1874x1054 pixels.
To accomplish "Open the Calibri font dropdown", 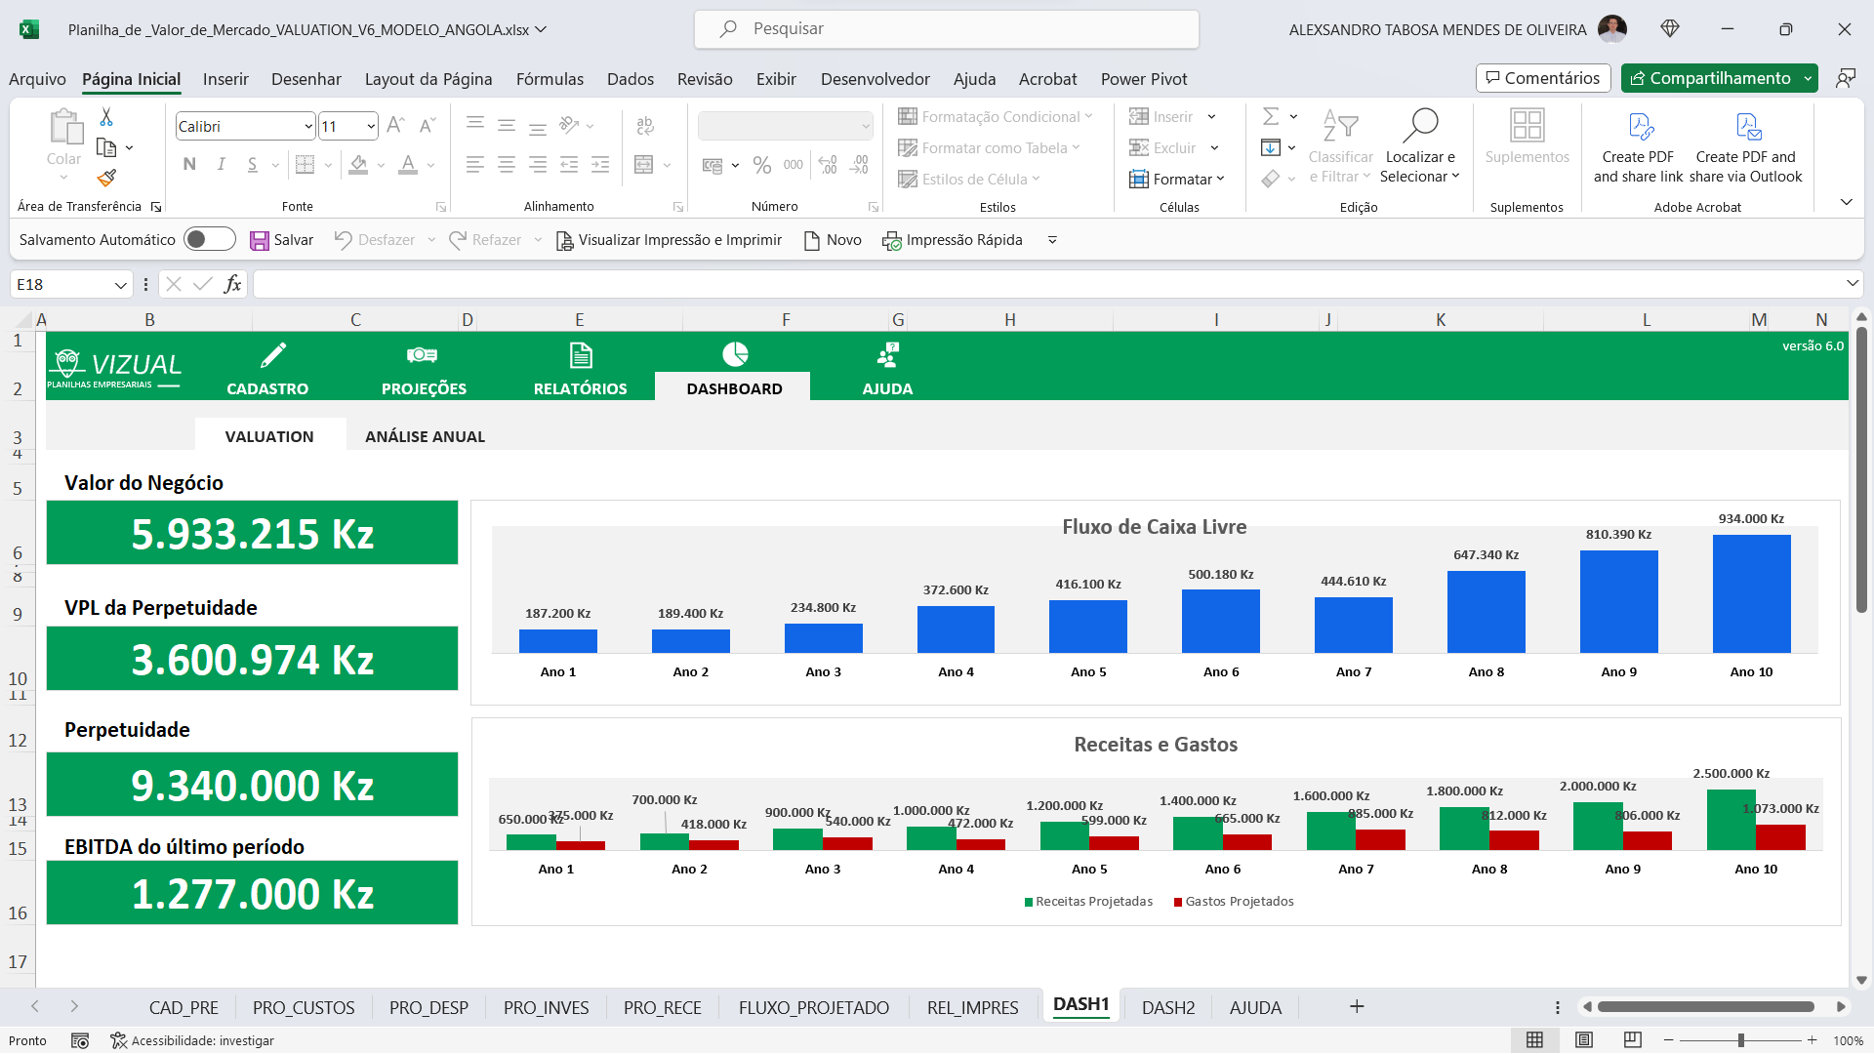I will point(306,125).
